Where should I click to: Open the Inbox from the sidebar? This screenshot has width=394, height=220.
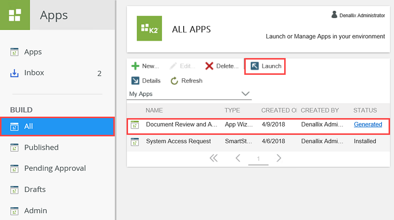point(34,73)
